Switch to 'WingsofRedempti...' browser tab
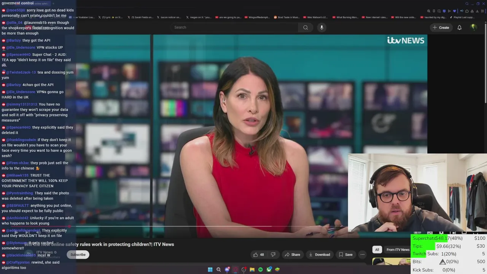This screenshot has width=487, height=274. (x=257, y=17)
